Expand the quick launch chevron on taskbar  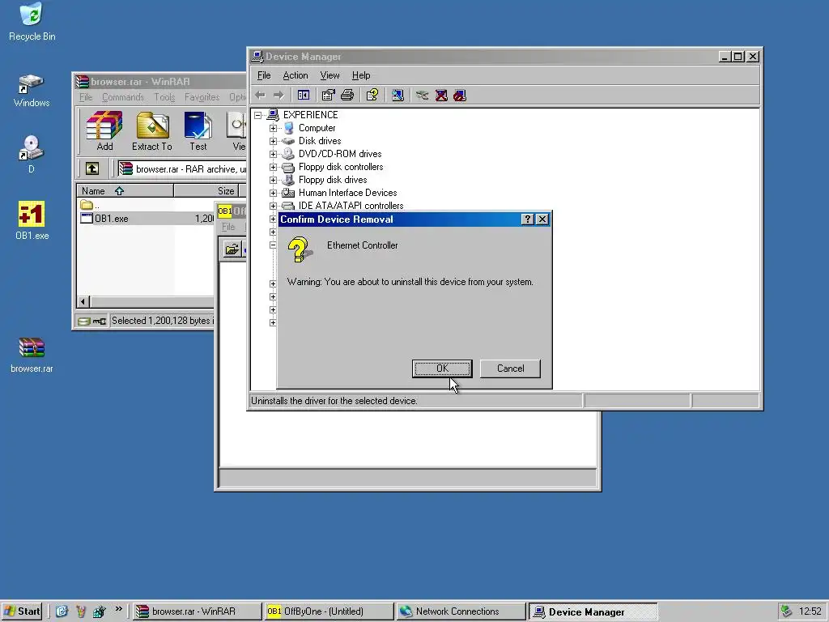click(119, 609)
